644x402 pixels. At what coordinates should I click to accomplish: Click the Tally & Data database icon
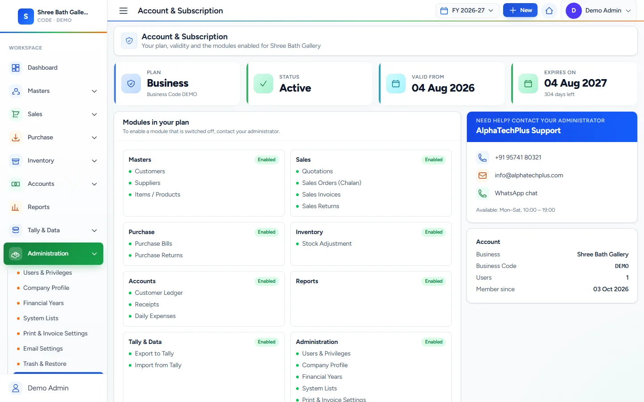pyautogui.click(x=16, y=230)
